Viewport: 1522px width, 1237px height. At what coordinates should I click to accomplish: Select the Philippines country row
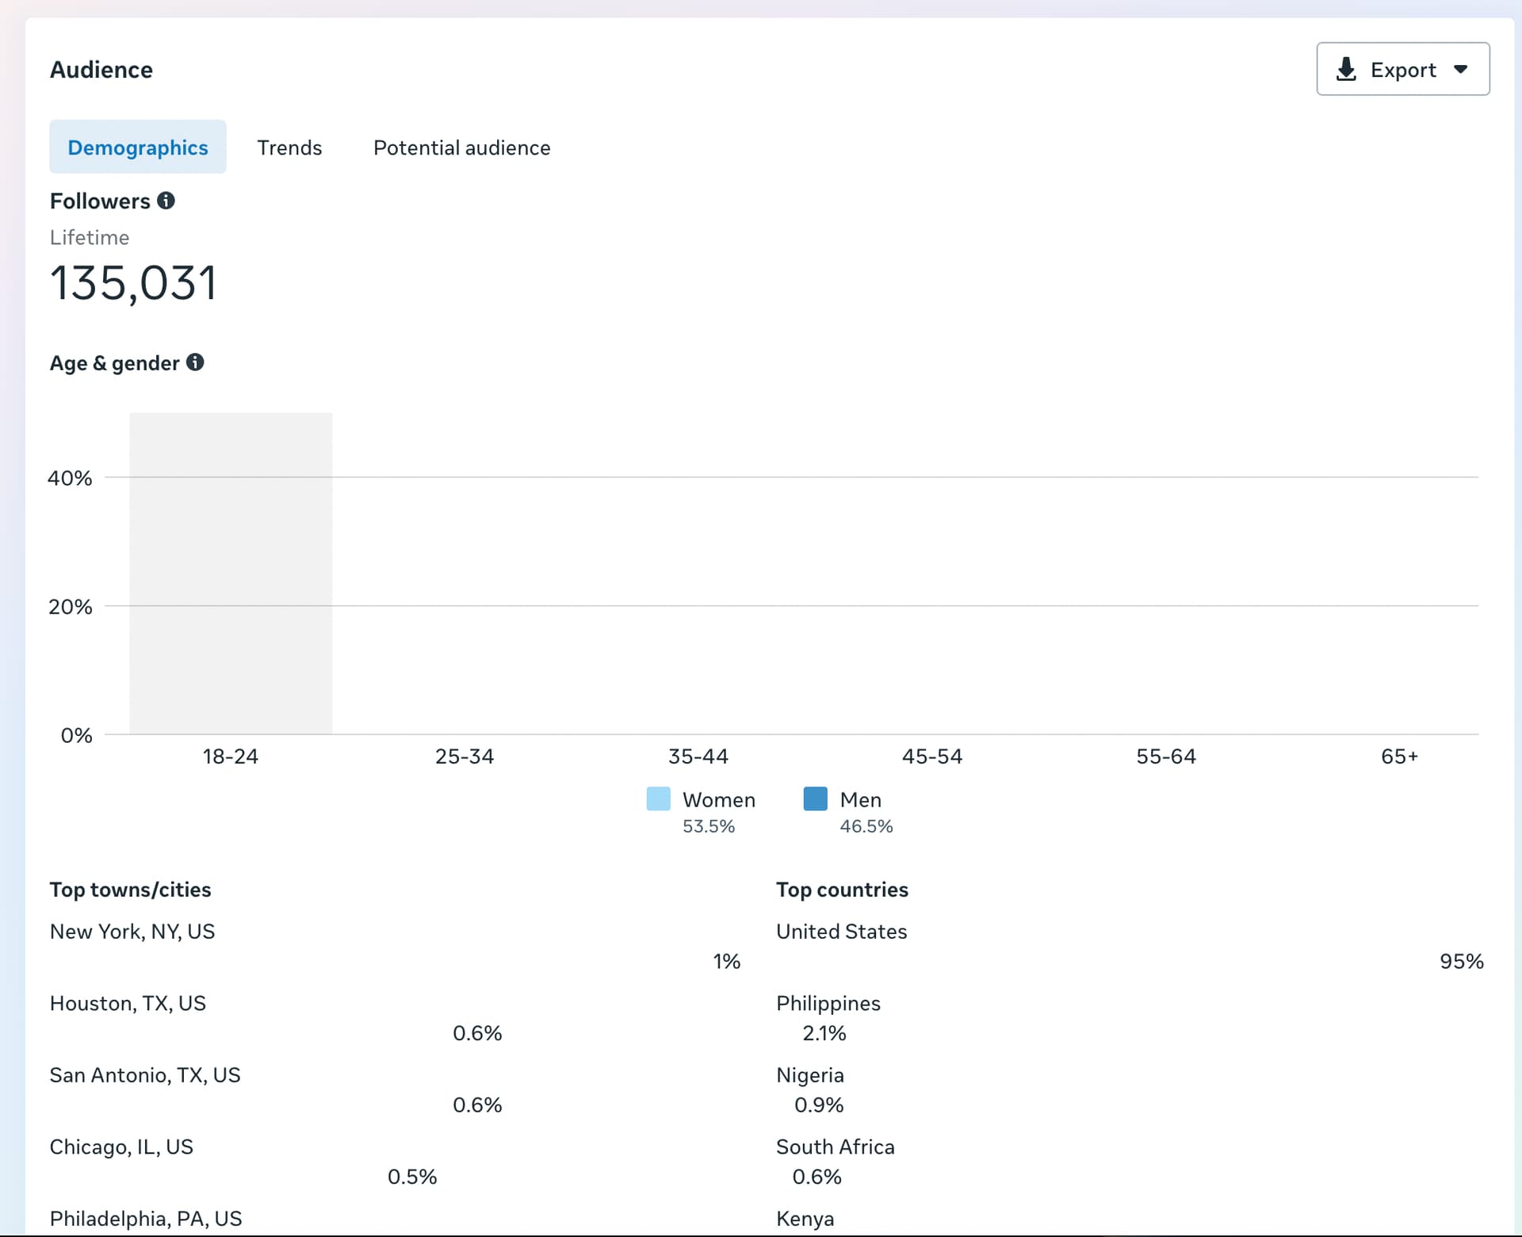(x=828, y=1004)
